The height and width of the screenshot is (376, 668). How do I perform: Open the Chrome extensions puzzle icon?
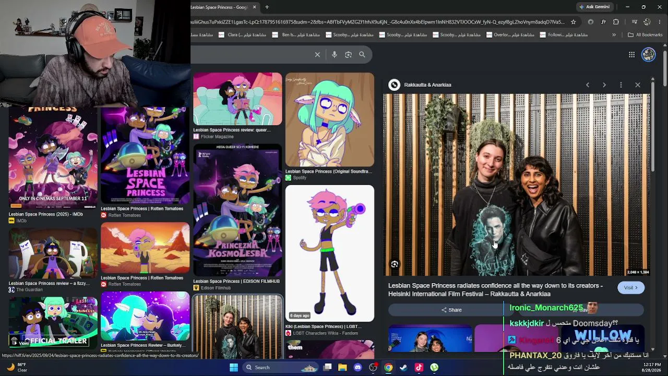pos(616,22)
